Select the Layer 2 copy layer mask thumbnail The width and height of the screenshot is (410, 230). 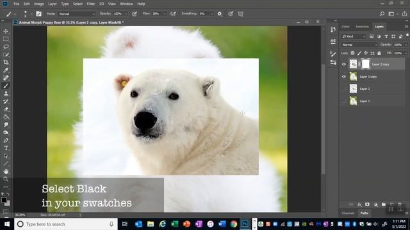(366, 64)
